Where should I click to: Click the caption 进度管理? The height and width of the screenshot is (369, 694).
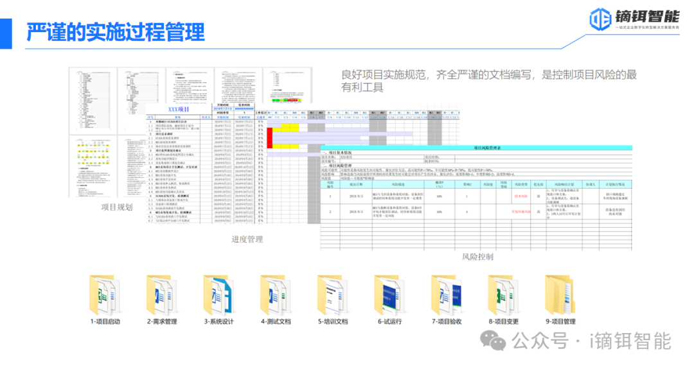pyautogui.click(x=247, y=239)
